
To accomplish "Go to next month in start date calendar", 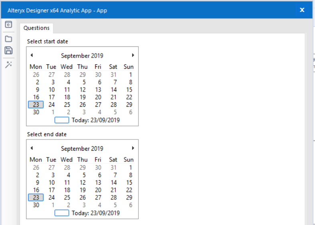I will point(133,55).
